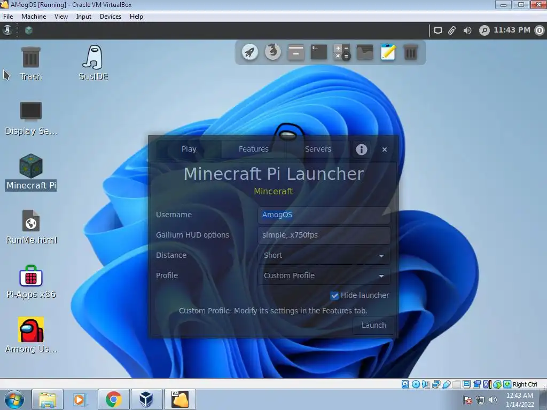Switch to the Servers tab

pyautogui.click(x=318, y=149)
